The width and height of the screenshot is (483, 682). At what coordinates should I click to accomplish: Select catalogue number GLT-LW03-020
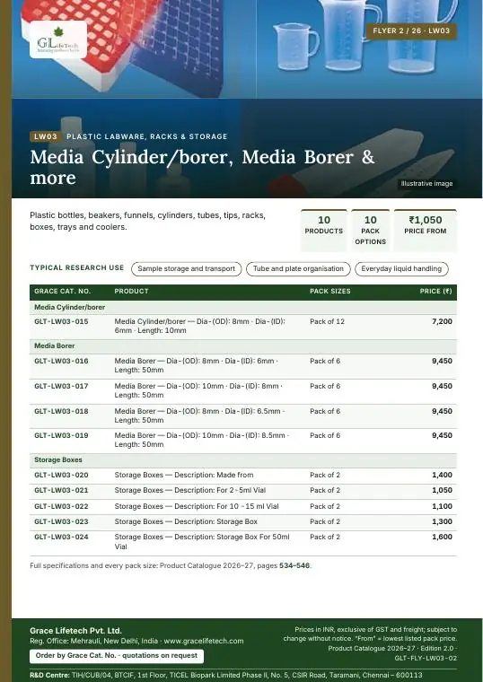tap(61, 475)
